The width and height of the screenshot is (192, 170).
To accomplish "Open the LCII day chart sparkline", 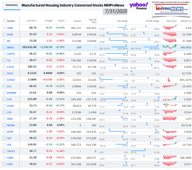I will pyautogui.click(x=170, y=99).
